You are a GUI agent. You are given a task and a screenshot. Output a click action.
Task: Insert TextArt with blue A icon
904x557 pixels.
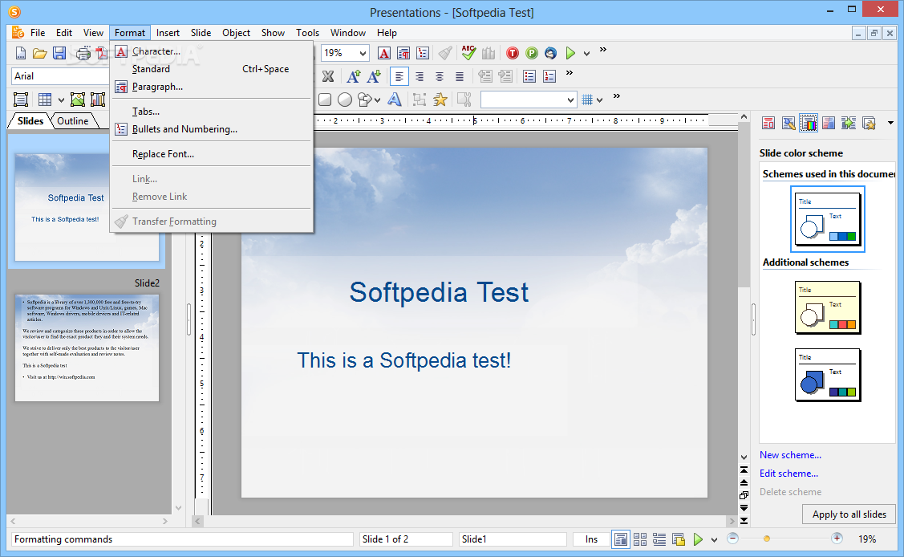tap(395, 100)
